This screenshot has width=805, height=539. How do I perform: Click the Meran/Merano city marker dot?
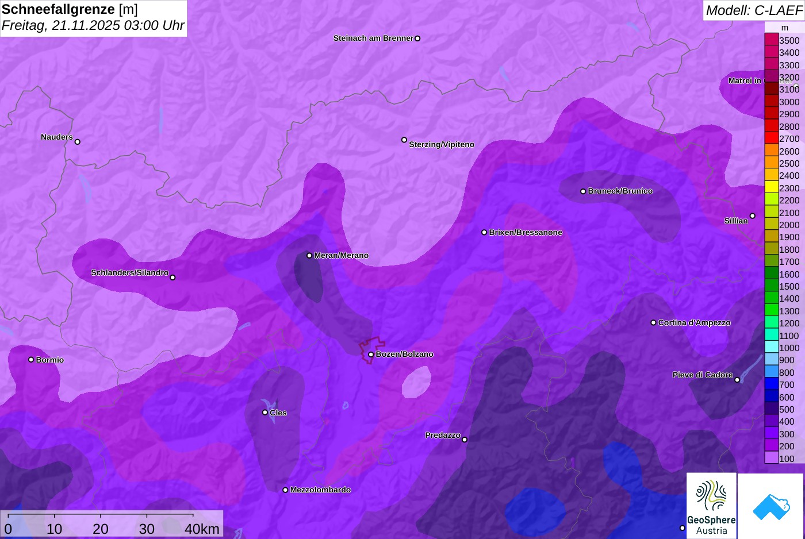pos(309,256)
